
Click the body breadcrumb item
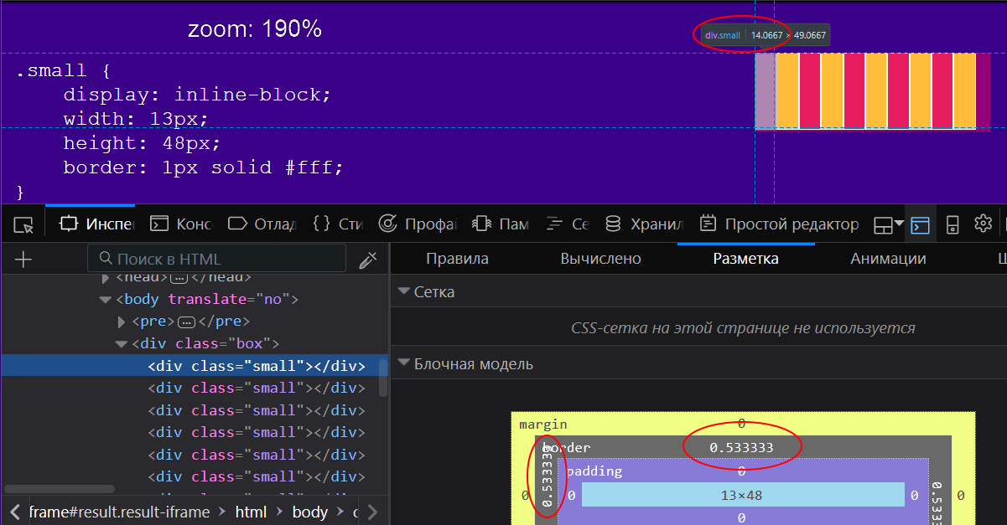(309, 512)
